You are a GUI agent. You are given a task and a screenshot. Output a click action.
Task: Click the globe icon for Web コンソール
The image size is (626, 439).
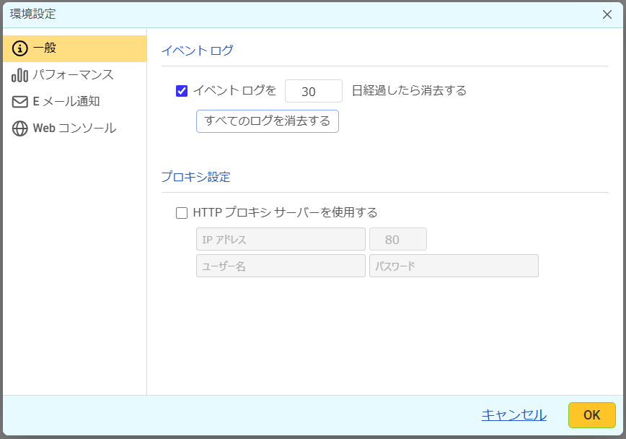coord(20,129)
